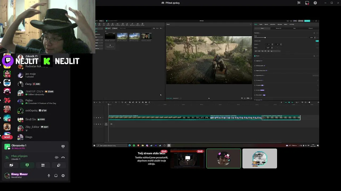Viewport: 341px width, 191px height.
Task: Enable the Stabilize checkbox
Action: pyautogui.click(x=255, y=61)
